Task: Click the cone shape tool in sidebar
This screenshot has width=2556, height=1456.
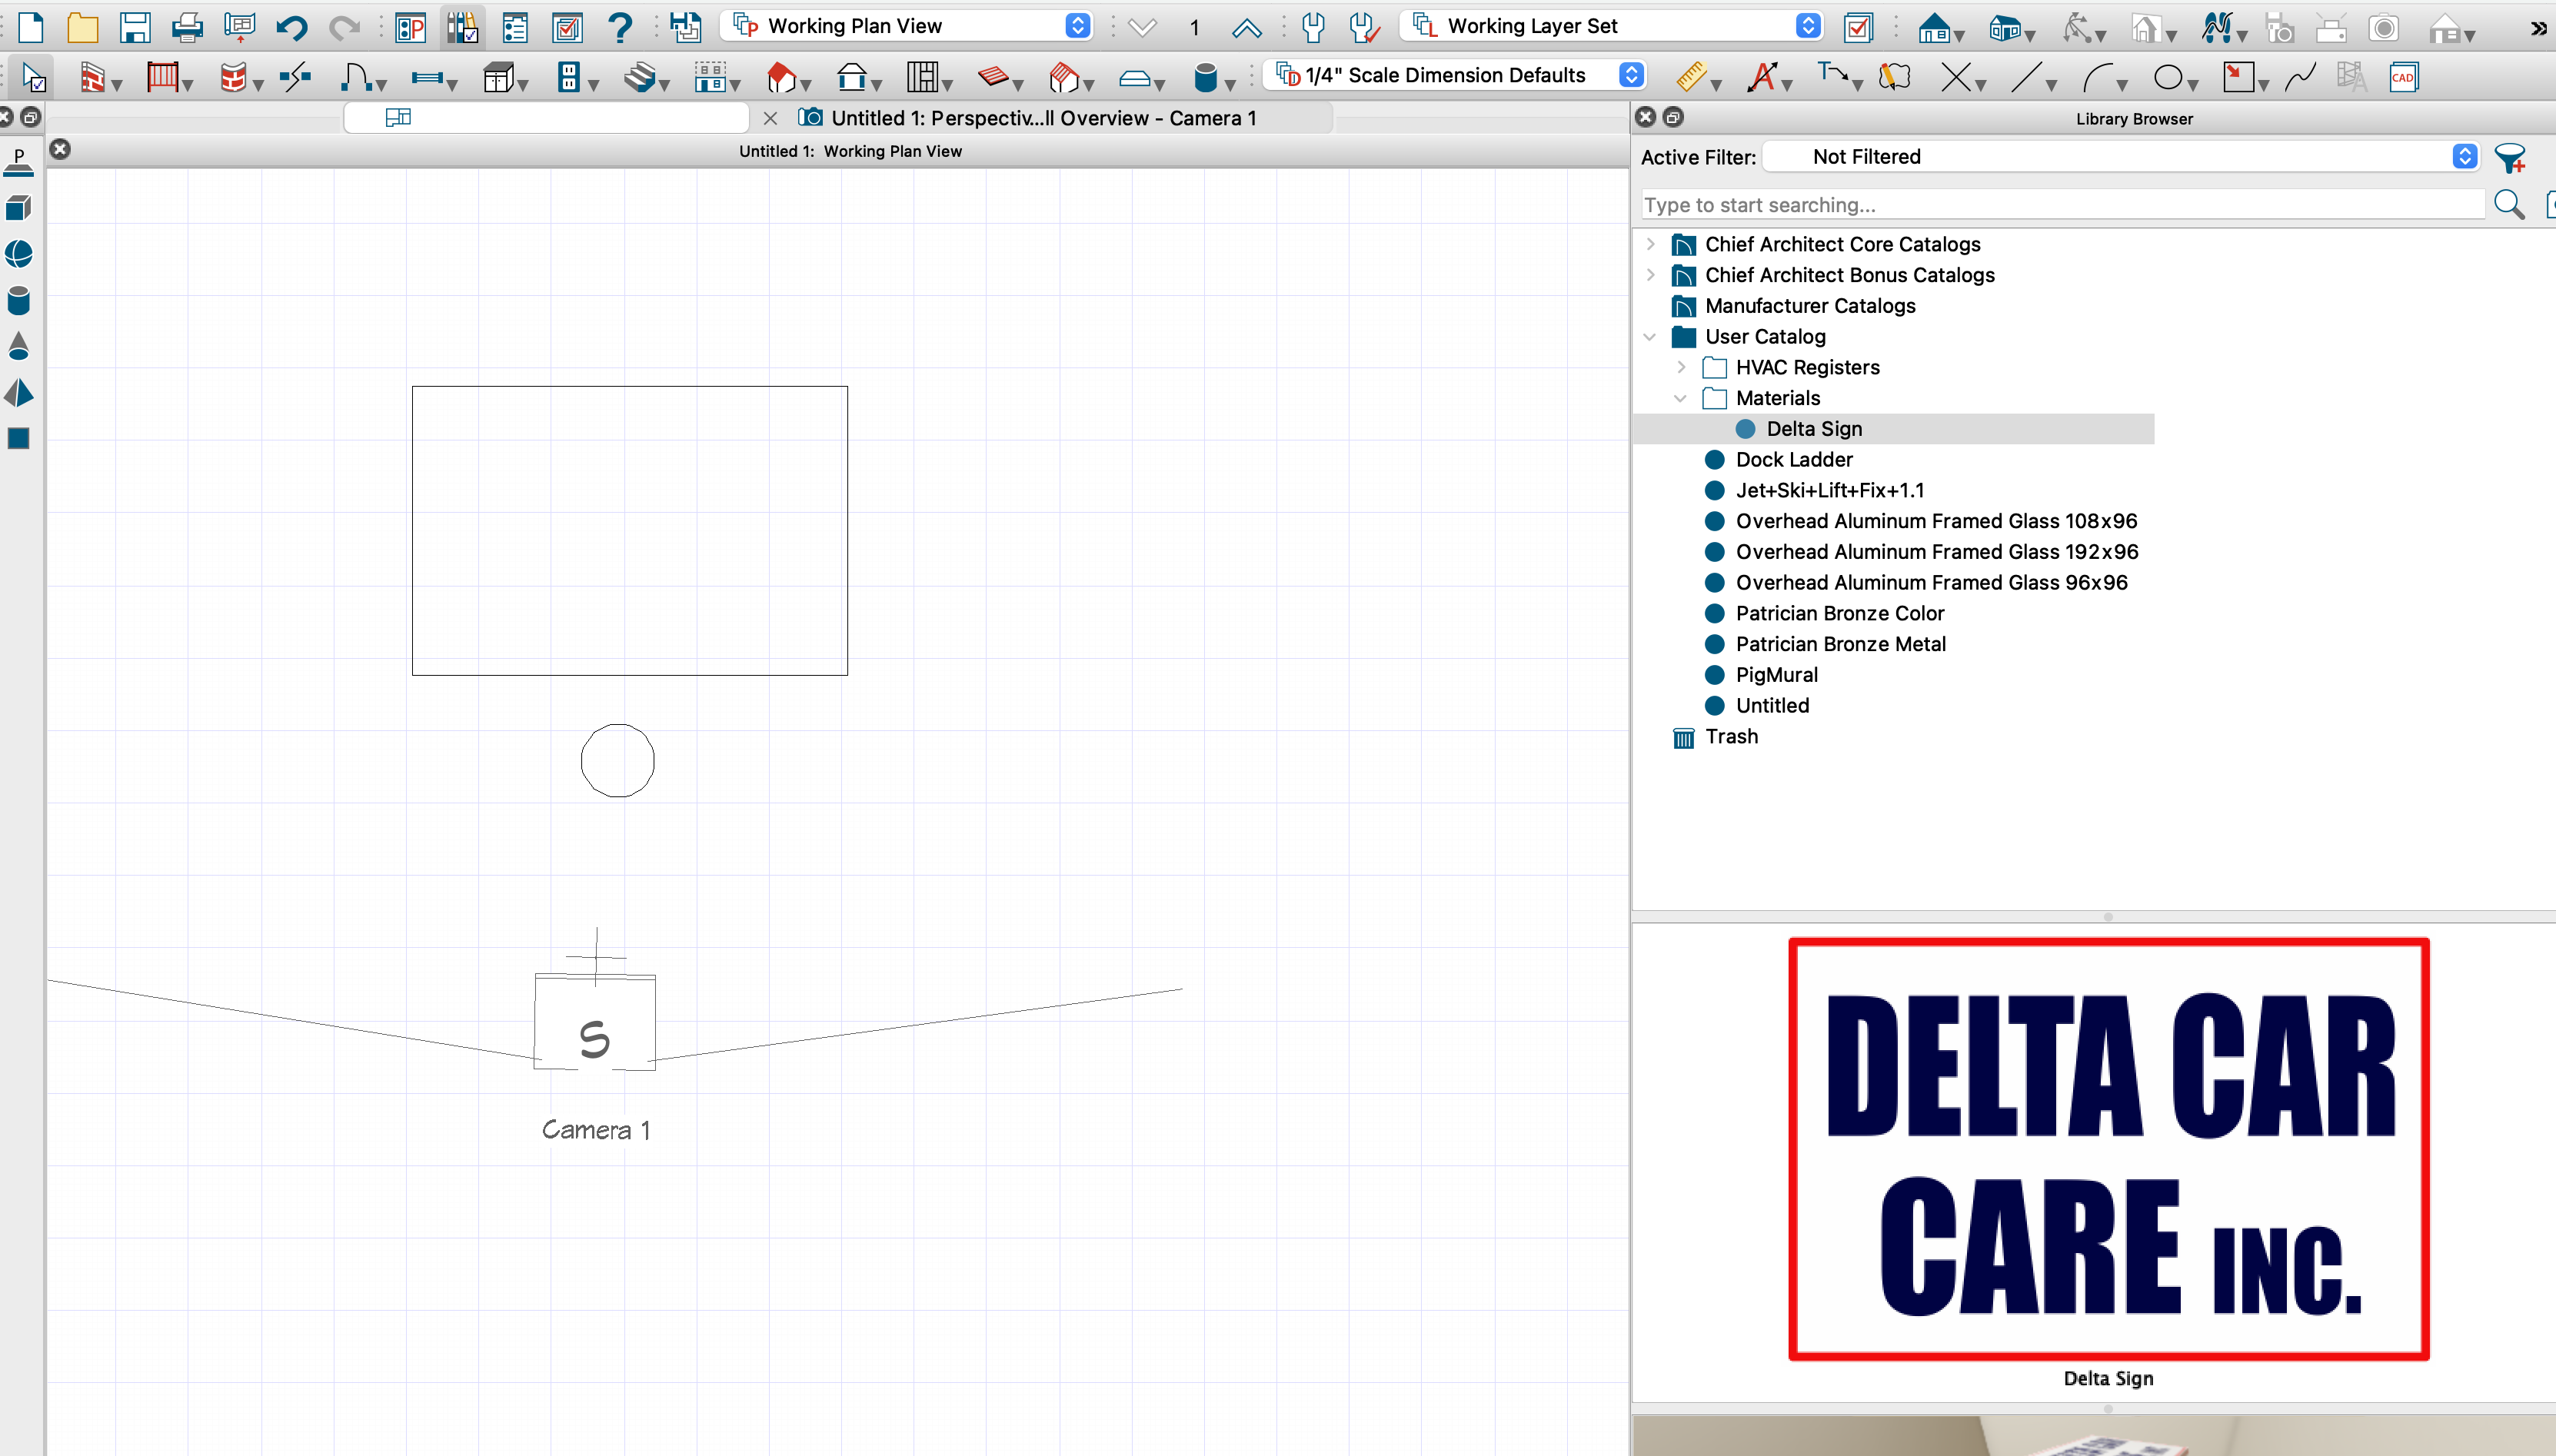Action: pos(19,346)
